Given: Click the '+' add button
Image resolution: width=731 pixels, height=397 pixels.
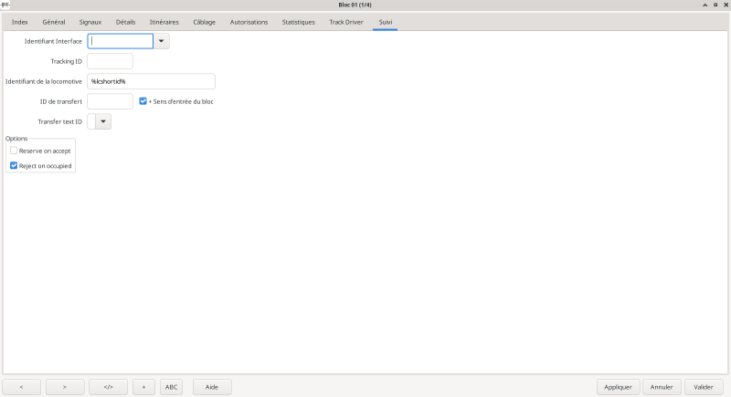Looking at the screenshot, I should pyautogui.click(x=143, y=387).
